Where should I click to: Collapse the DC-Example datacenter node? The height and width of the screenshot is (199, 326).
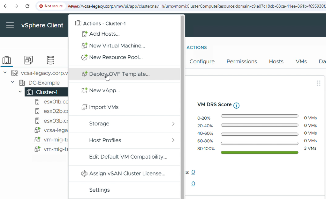tap(13, 82)
